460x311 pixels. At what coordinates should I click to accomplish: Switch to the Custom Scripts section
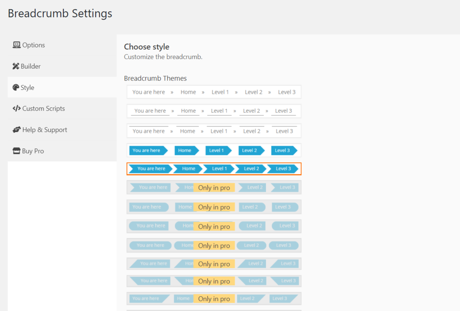click(43, 108)
